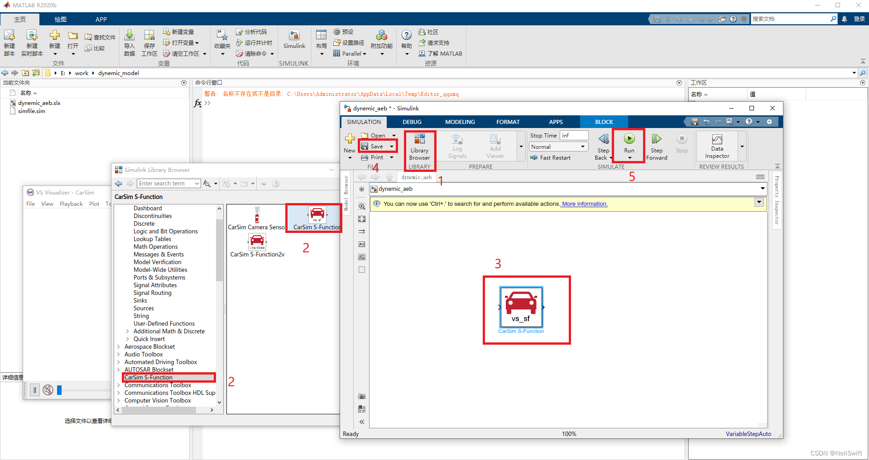Viewport: 869px width, 460px height.
Task: Click Annotation tool in Simulink palette
Action: [362, 244]
